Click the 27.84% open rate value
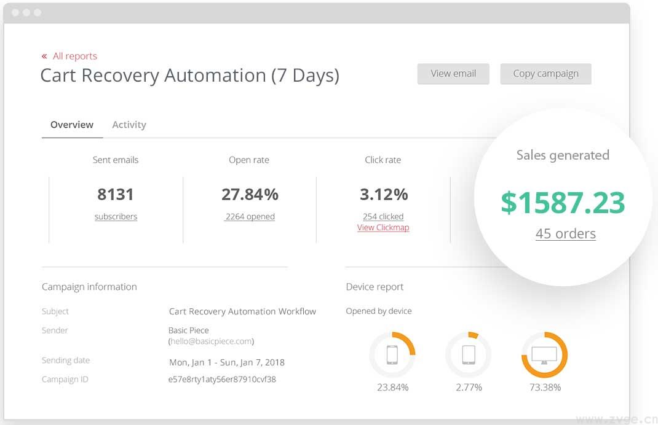This screenshot has width=658, height=425. [x=250, y=195]
